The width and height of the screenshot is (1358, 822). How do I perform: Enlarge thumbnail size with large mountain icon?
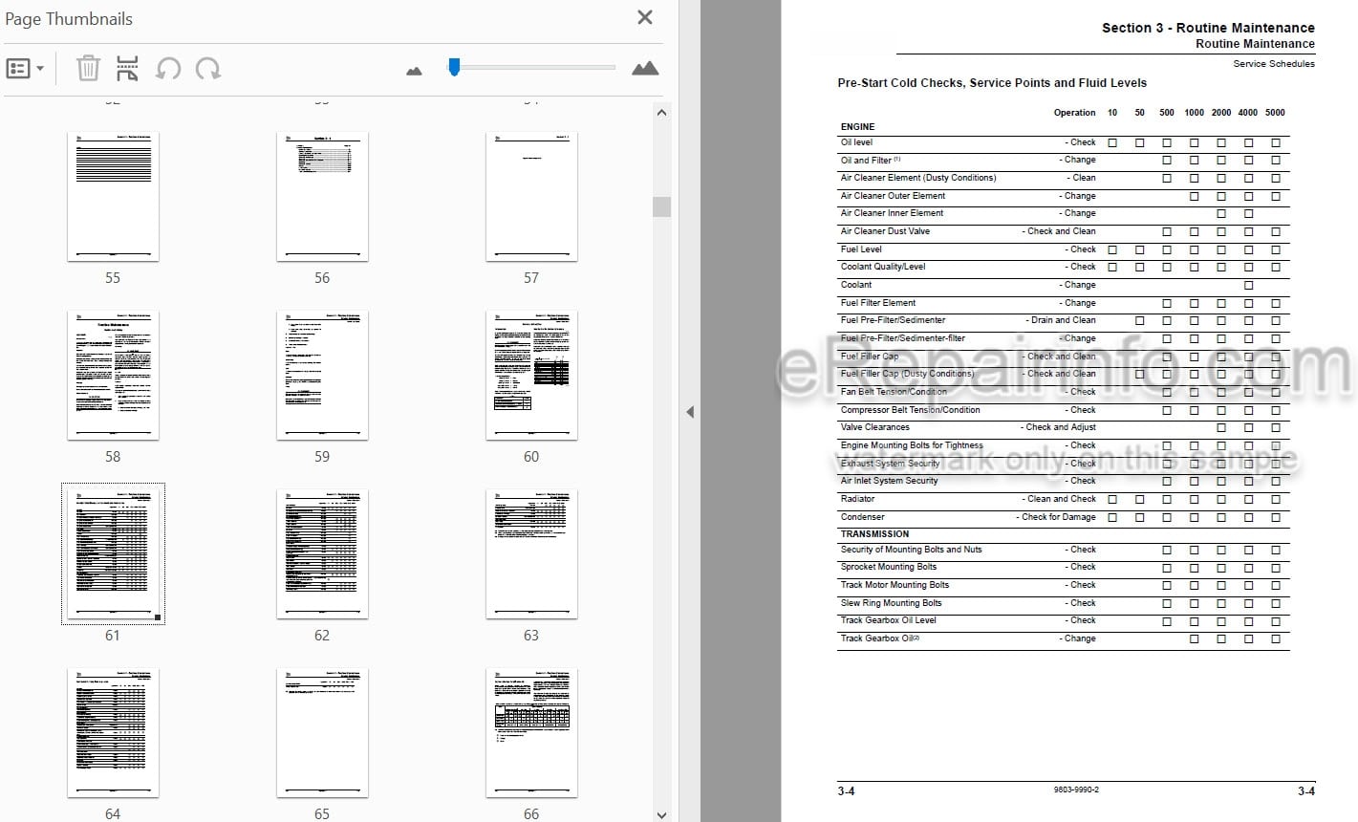point(645,68)
